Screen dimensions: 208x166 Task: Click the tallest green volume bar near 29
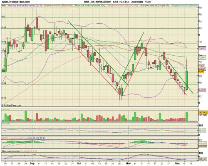click(25, 116)
